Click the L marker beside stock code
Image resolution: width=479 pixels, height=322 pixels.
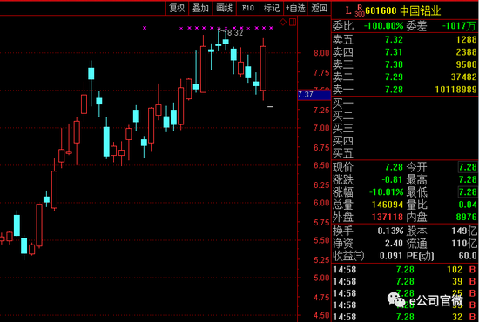click(348, 11)
